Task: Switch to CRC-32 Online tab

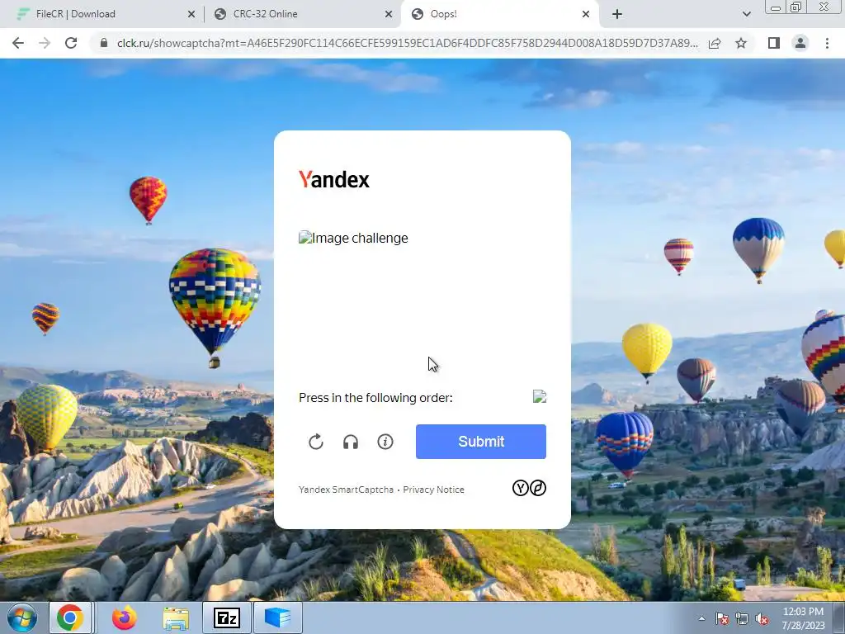Action: [265, 14]
